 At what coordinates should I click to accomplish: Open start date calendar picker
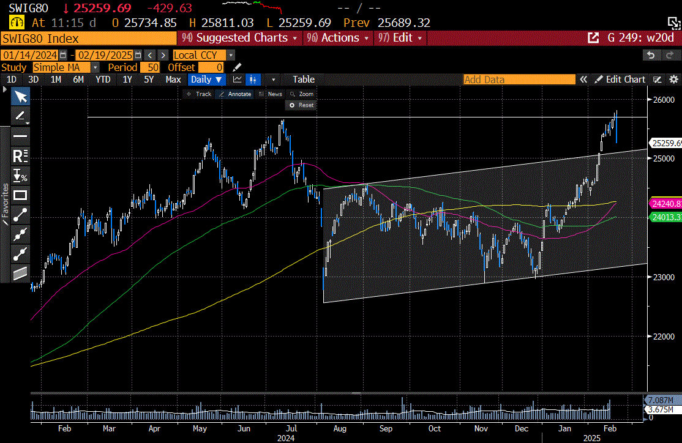[63, 55]
